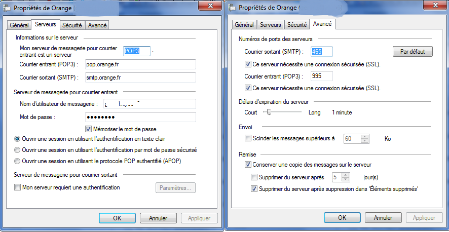Click Annuler in the left Serveurs window
The image size is (449, 232).
click(158, 218)
